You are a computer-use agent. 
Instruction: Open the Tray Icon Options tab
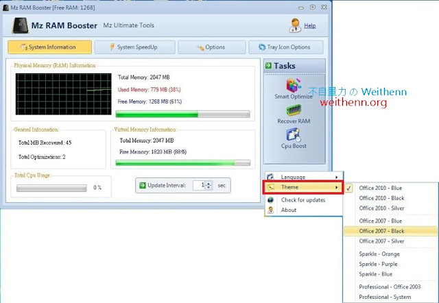coord(286,47)
